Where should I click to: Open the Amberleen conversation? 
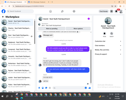17,64
